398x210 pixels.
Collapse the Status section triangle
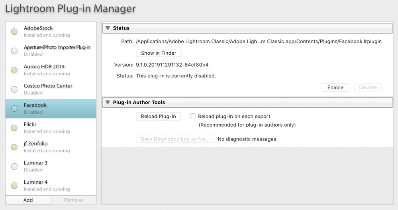click(x=108, y=28)
